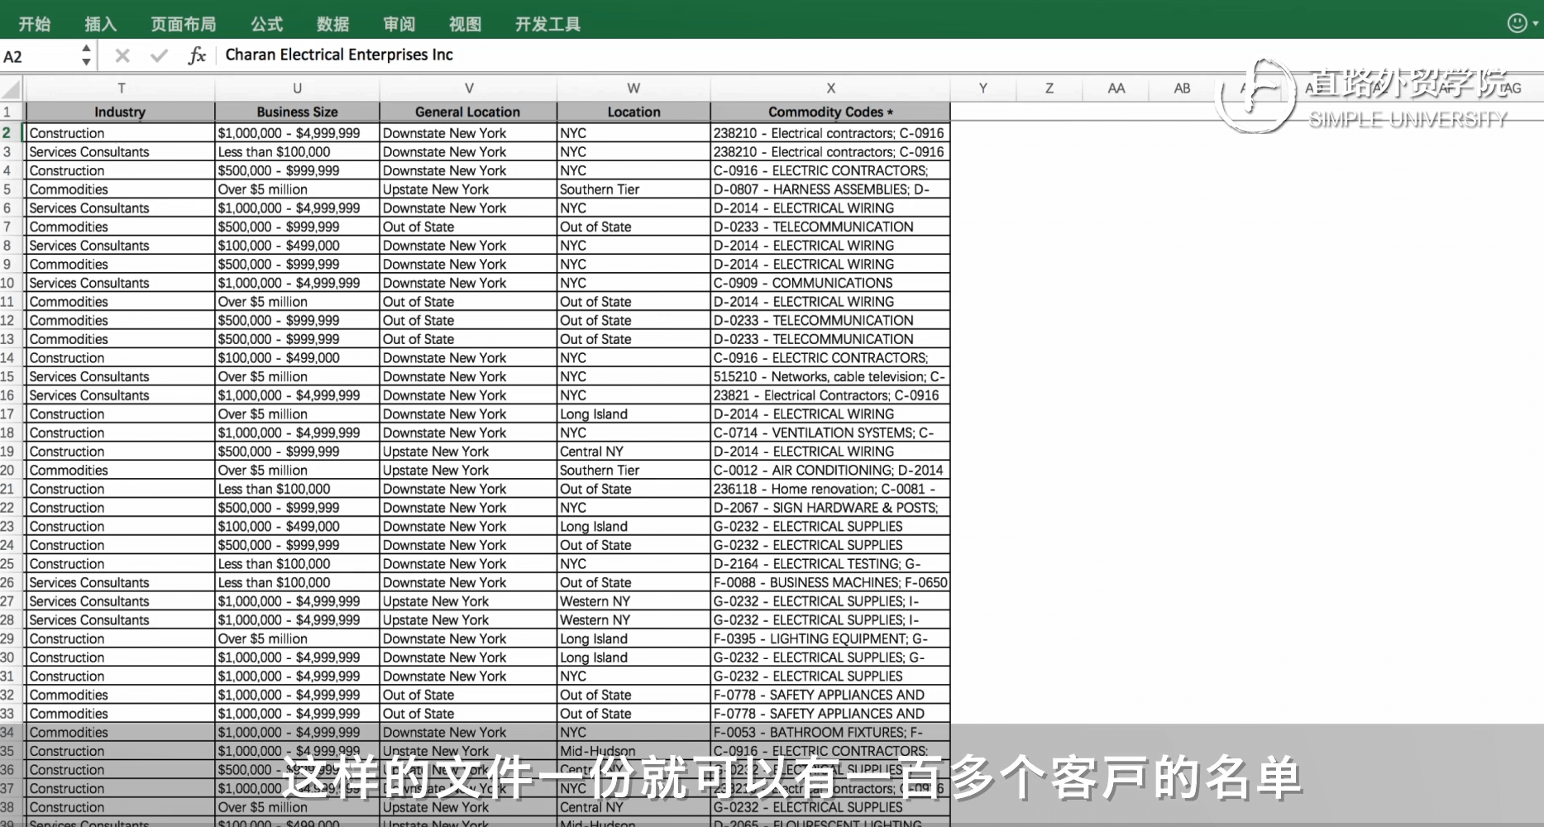Click the smiley feedback icon
The image size is (1544, 827).
pyautogui.click(x=1517, y=23)
